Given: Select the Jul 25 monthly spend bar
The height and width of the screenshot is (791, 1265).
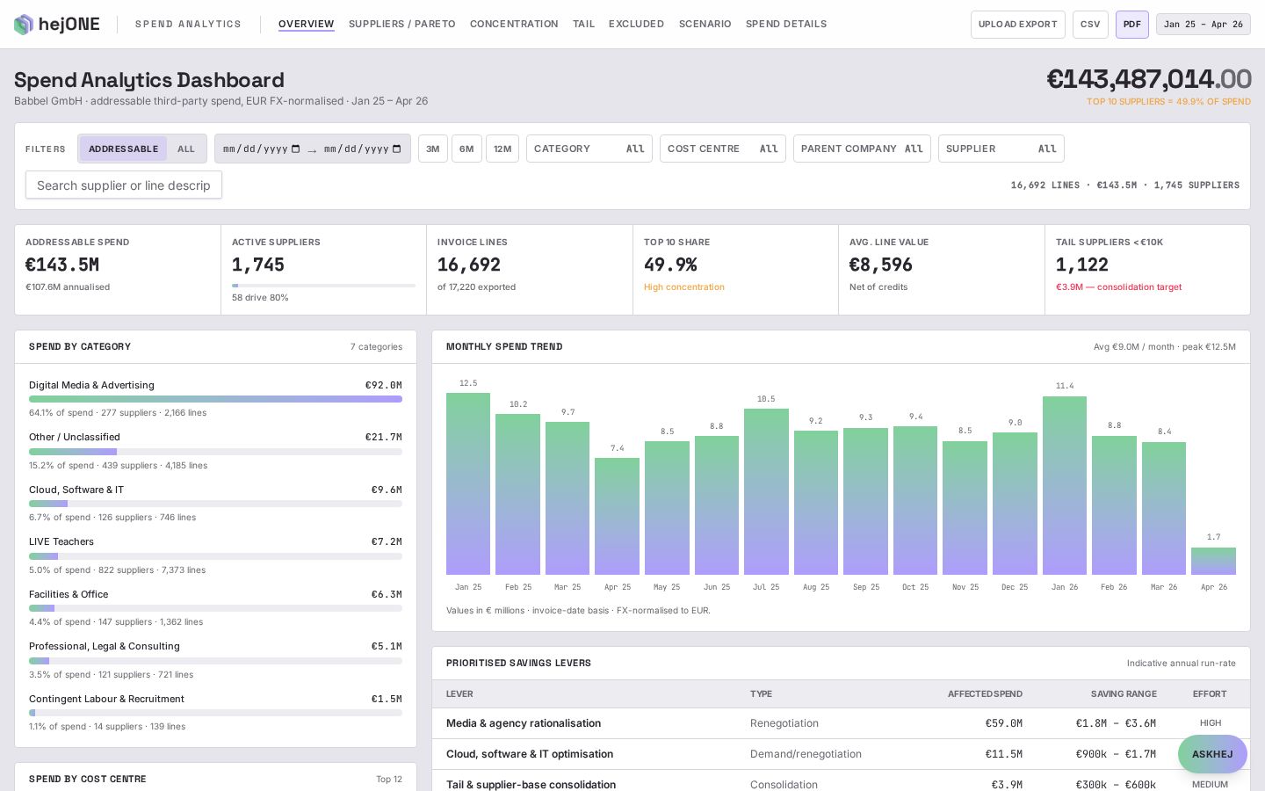Looking at the screenshot, I should pyautogui.click(x=766, y=491).
